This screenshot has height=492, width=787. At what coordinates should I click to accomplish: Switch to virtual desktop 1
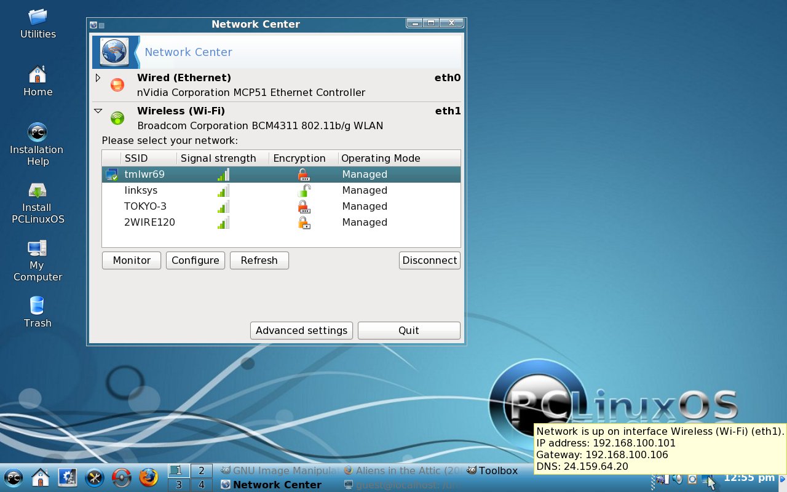coord(179,470)
